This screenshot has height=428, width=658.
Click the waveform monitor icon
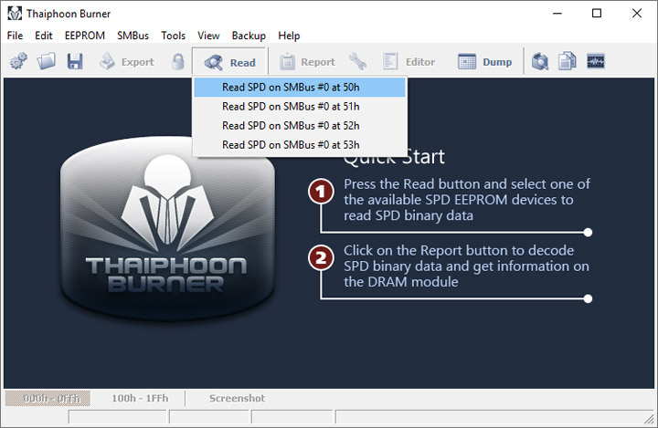(x=596, y=62)
